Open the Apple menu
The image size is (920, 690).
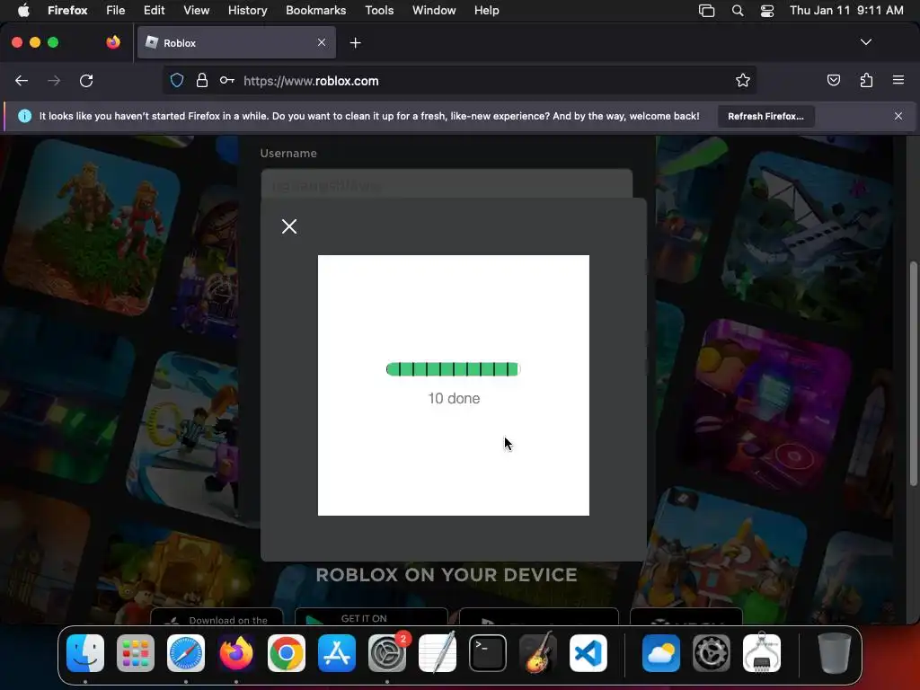(23, 10)
